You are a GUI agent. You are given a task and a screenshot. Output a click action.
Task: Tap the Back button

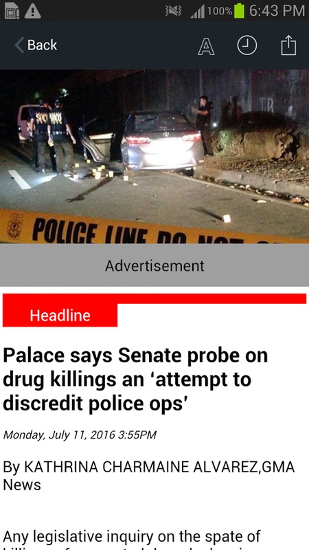36,45
